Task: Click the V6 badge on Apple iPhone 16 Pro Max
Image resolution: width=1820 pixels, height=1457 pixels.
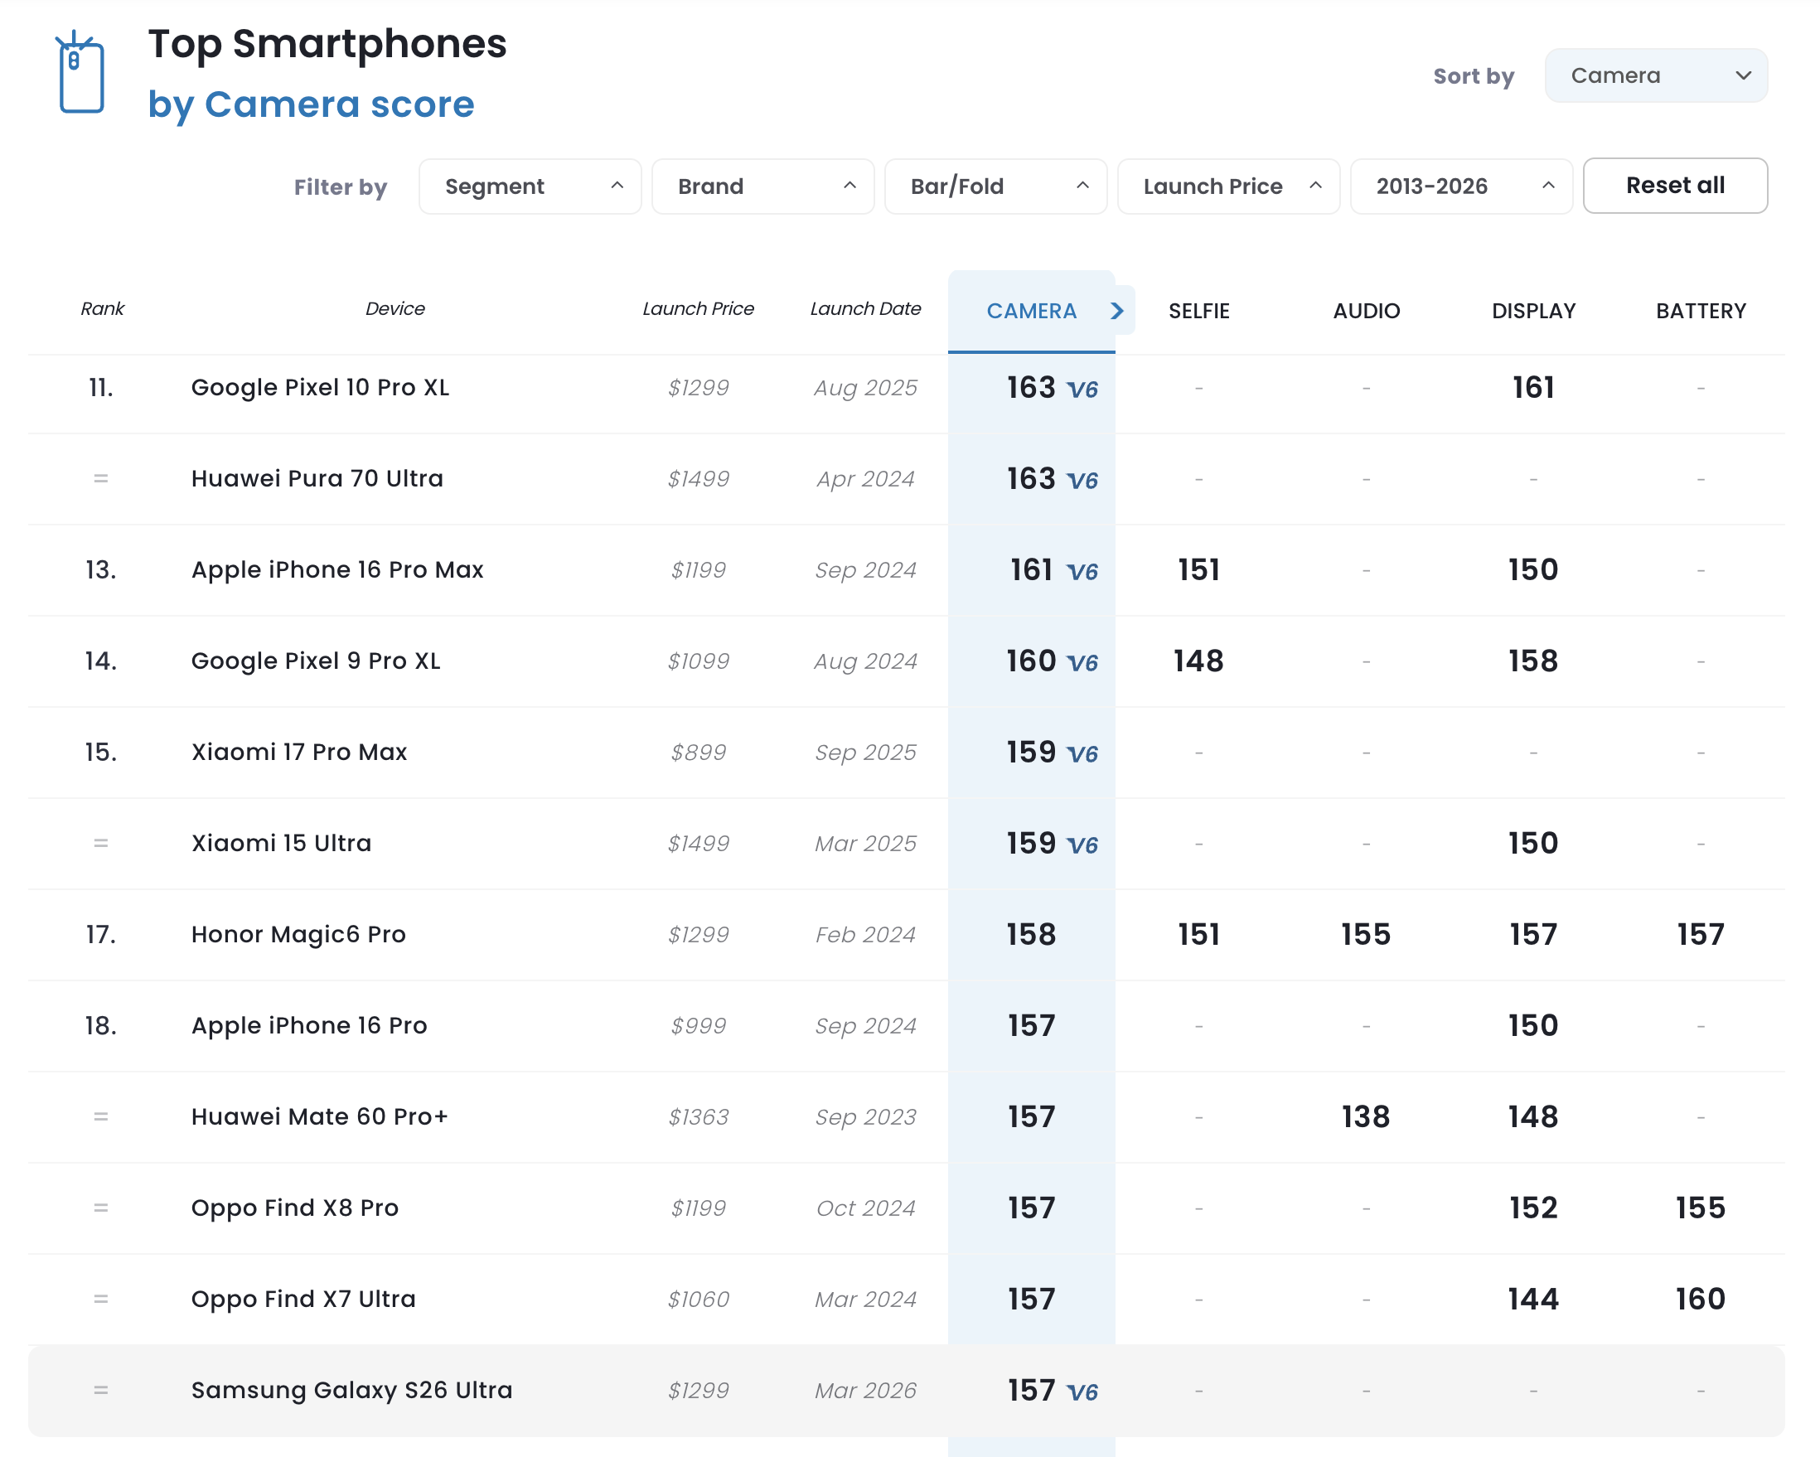Action: click(x=1082, y=572)
